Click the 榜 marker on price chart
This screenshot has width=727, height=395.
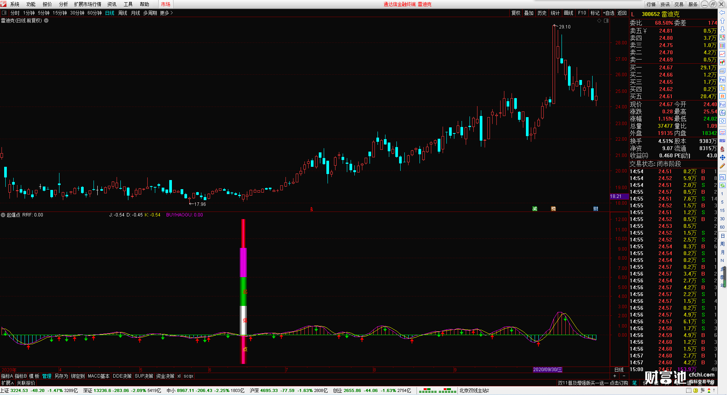(x=553, y=209)
